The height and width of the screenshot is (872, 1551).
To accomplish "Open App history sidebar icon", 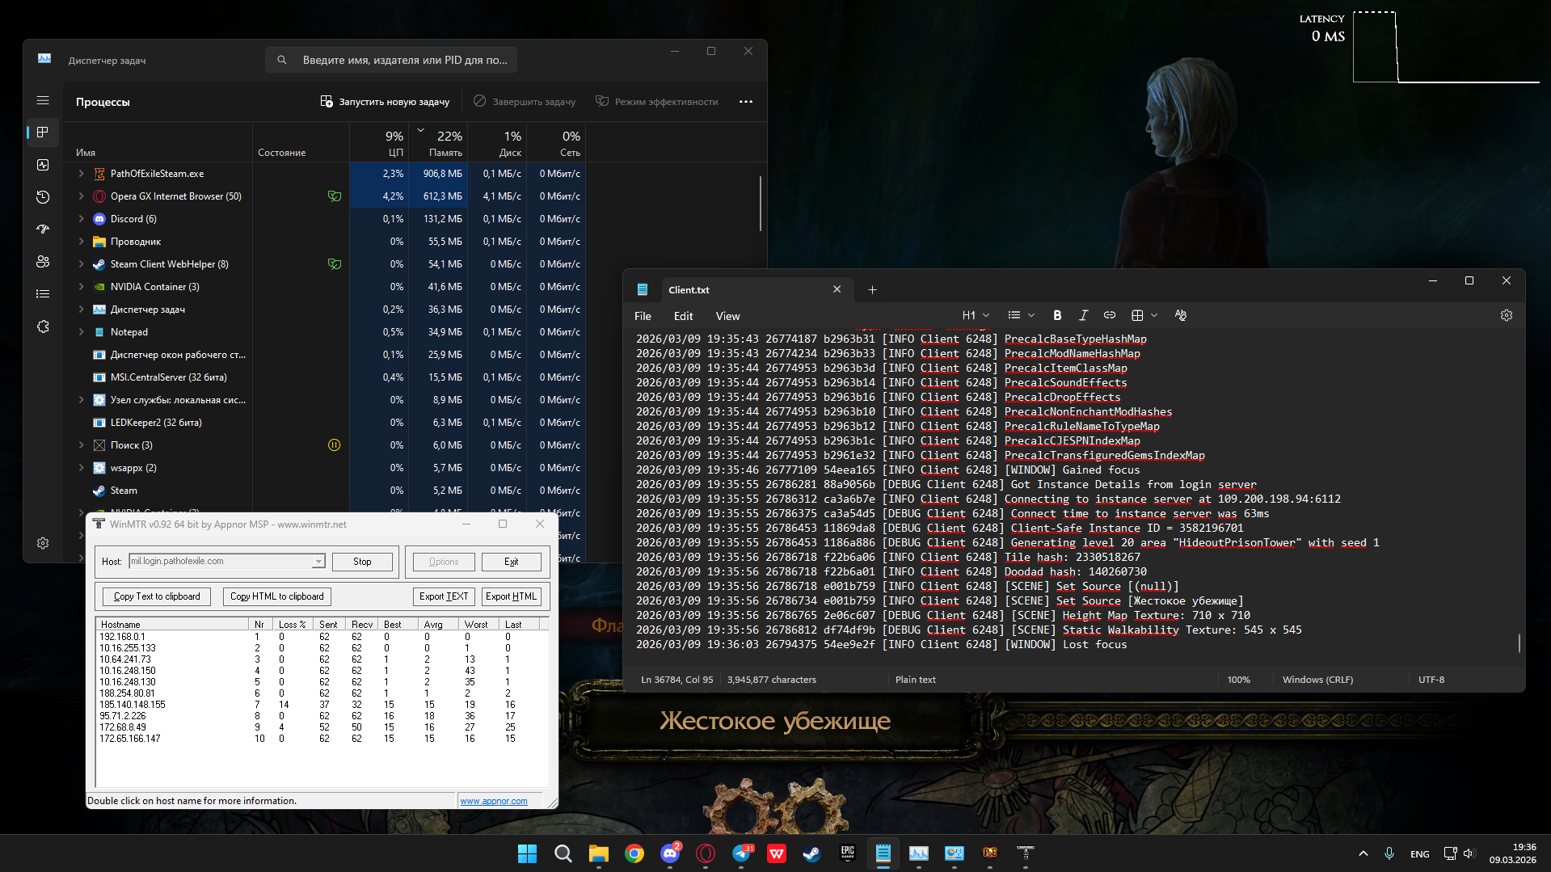I will (43, 197).
